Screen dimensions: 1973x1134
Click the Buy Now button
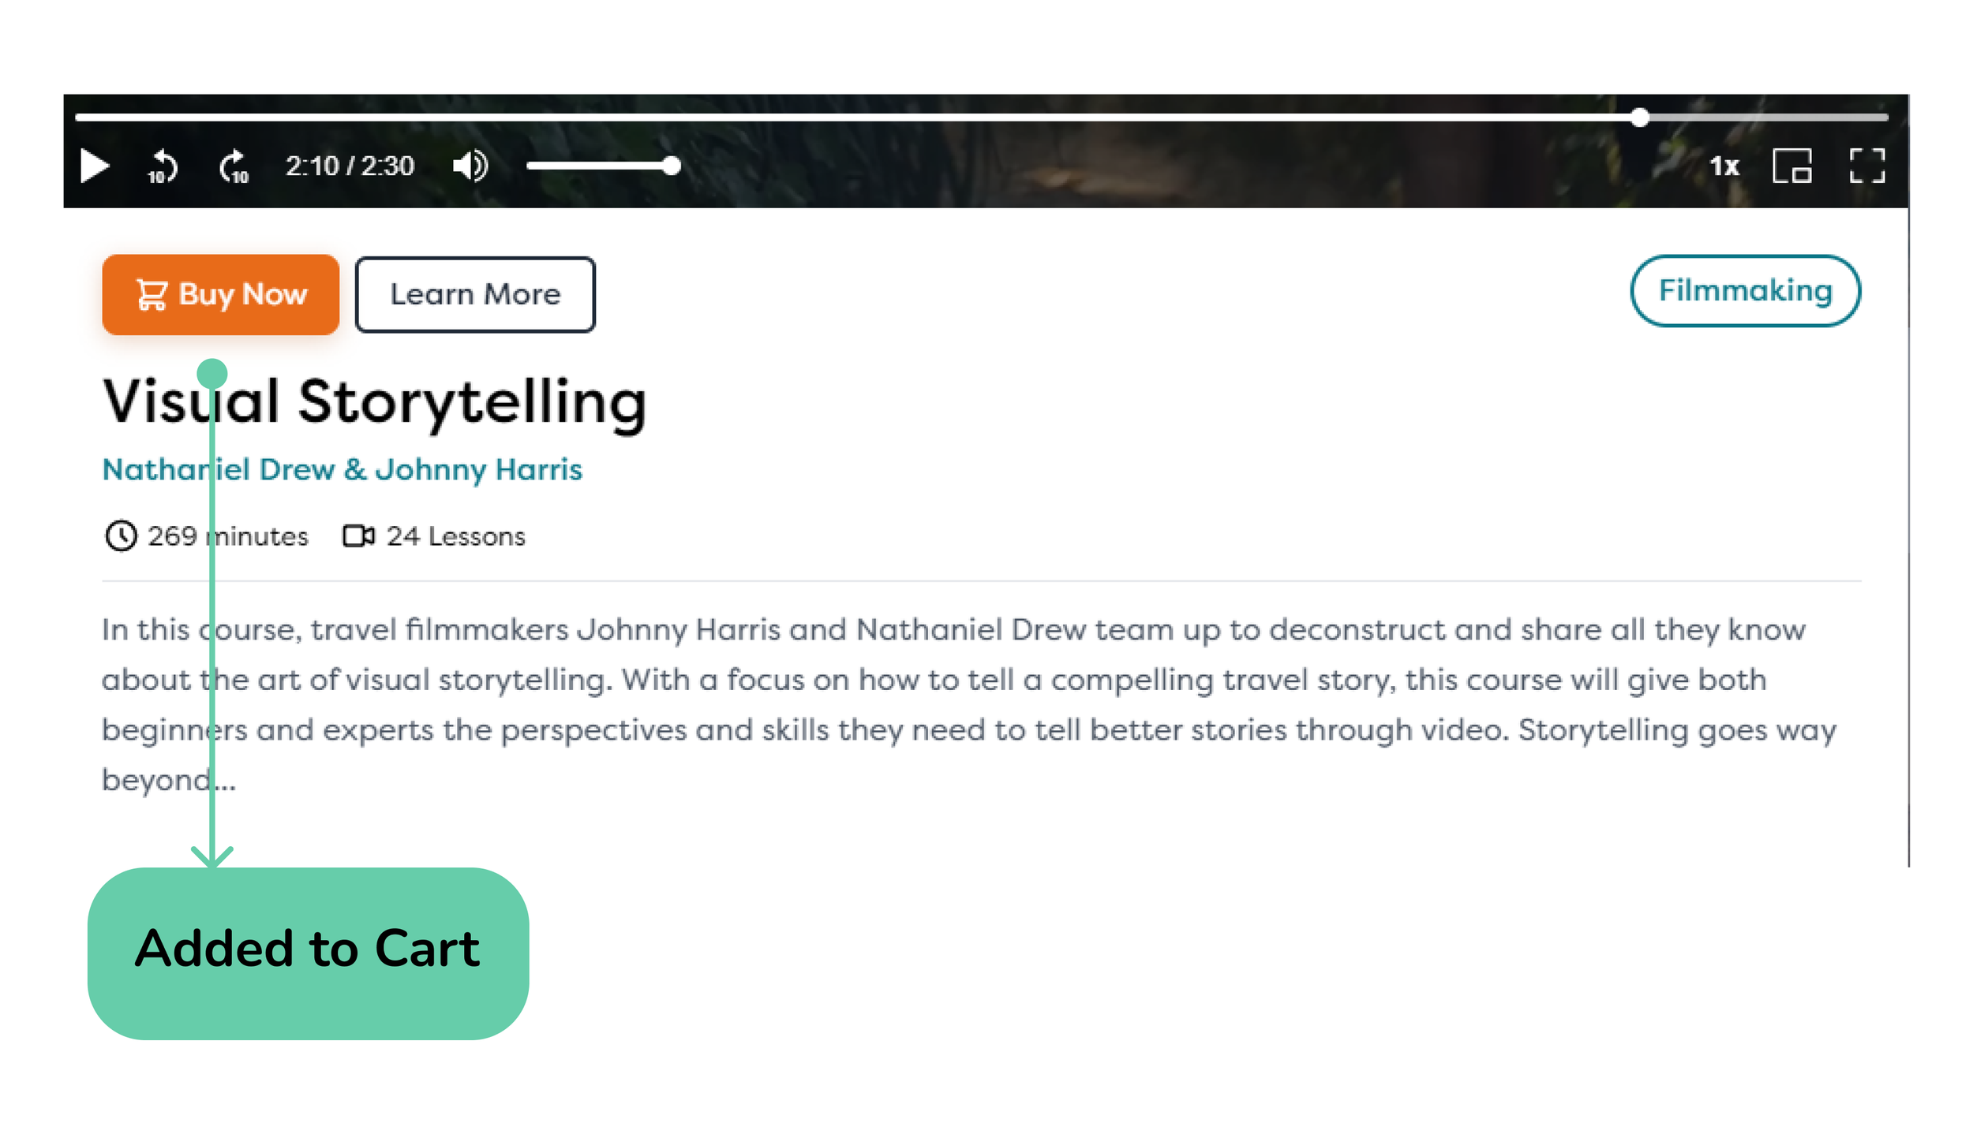pyautogui.click(x=221, y=295)
